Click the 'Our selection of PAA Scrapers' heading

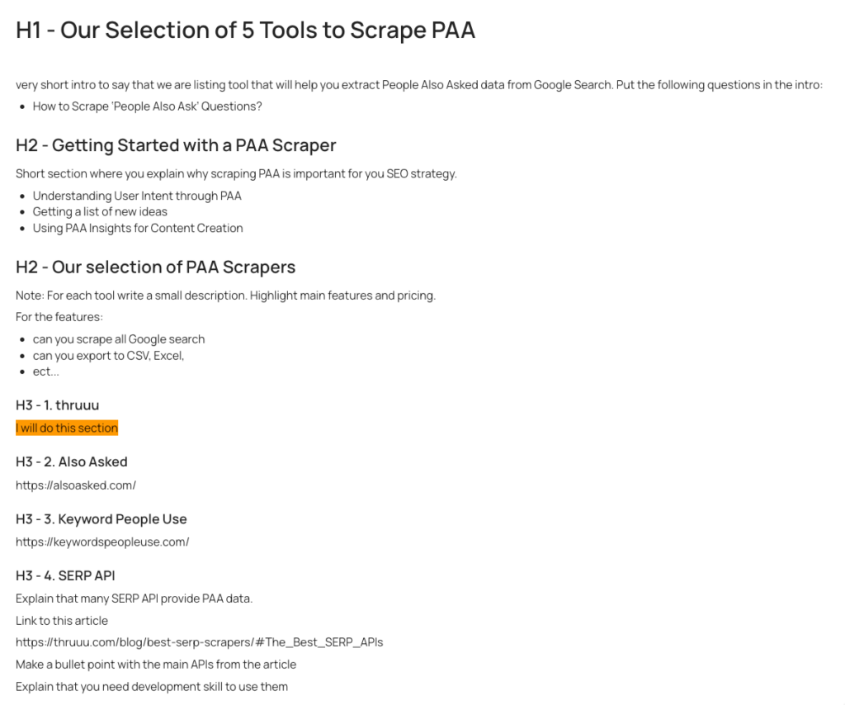pos(156,267)
